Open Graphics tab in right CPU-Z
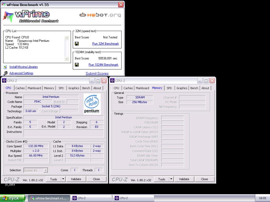This screenshot has height=202, width=270. tap(182, 88)
